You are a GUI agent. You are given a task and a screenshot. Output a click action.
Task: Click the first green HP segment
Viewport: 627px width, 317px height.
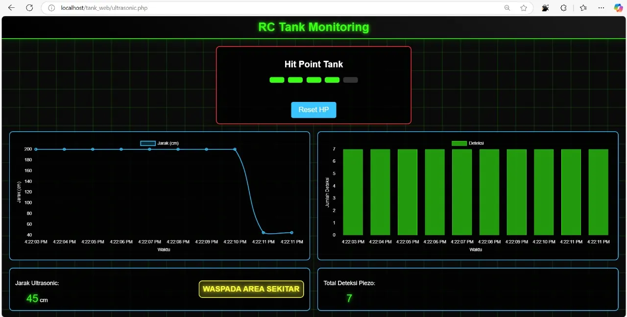pyautogui.click(x=277, y=80)
